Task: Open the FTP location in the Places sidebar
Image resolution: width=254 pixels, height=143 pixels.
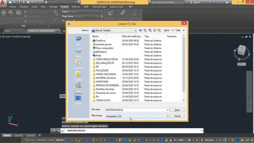Action: click(79, 87)
